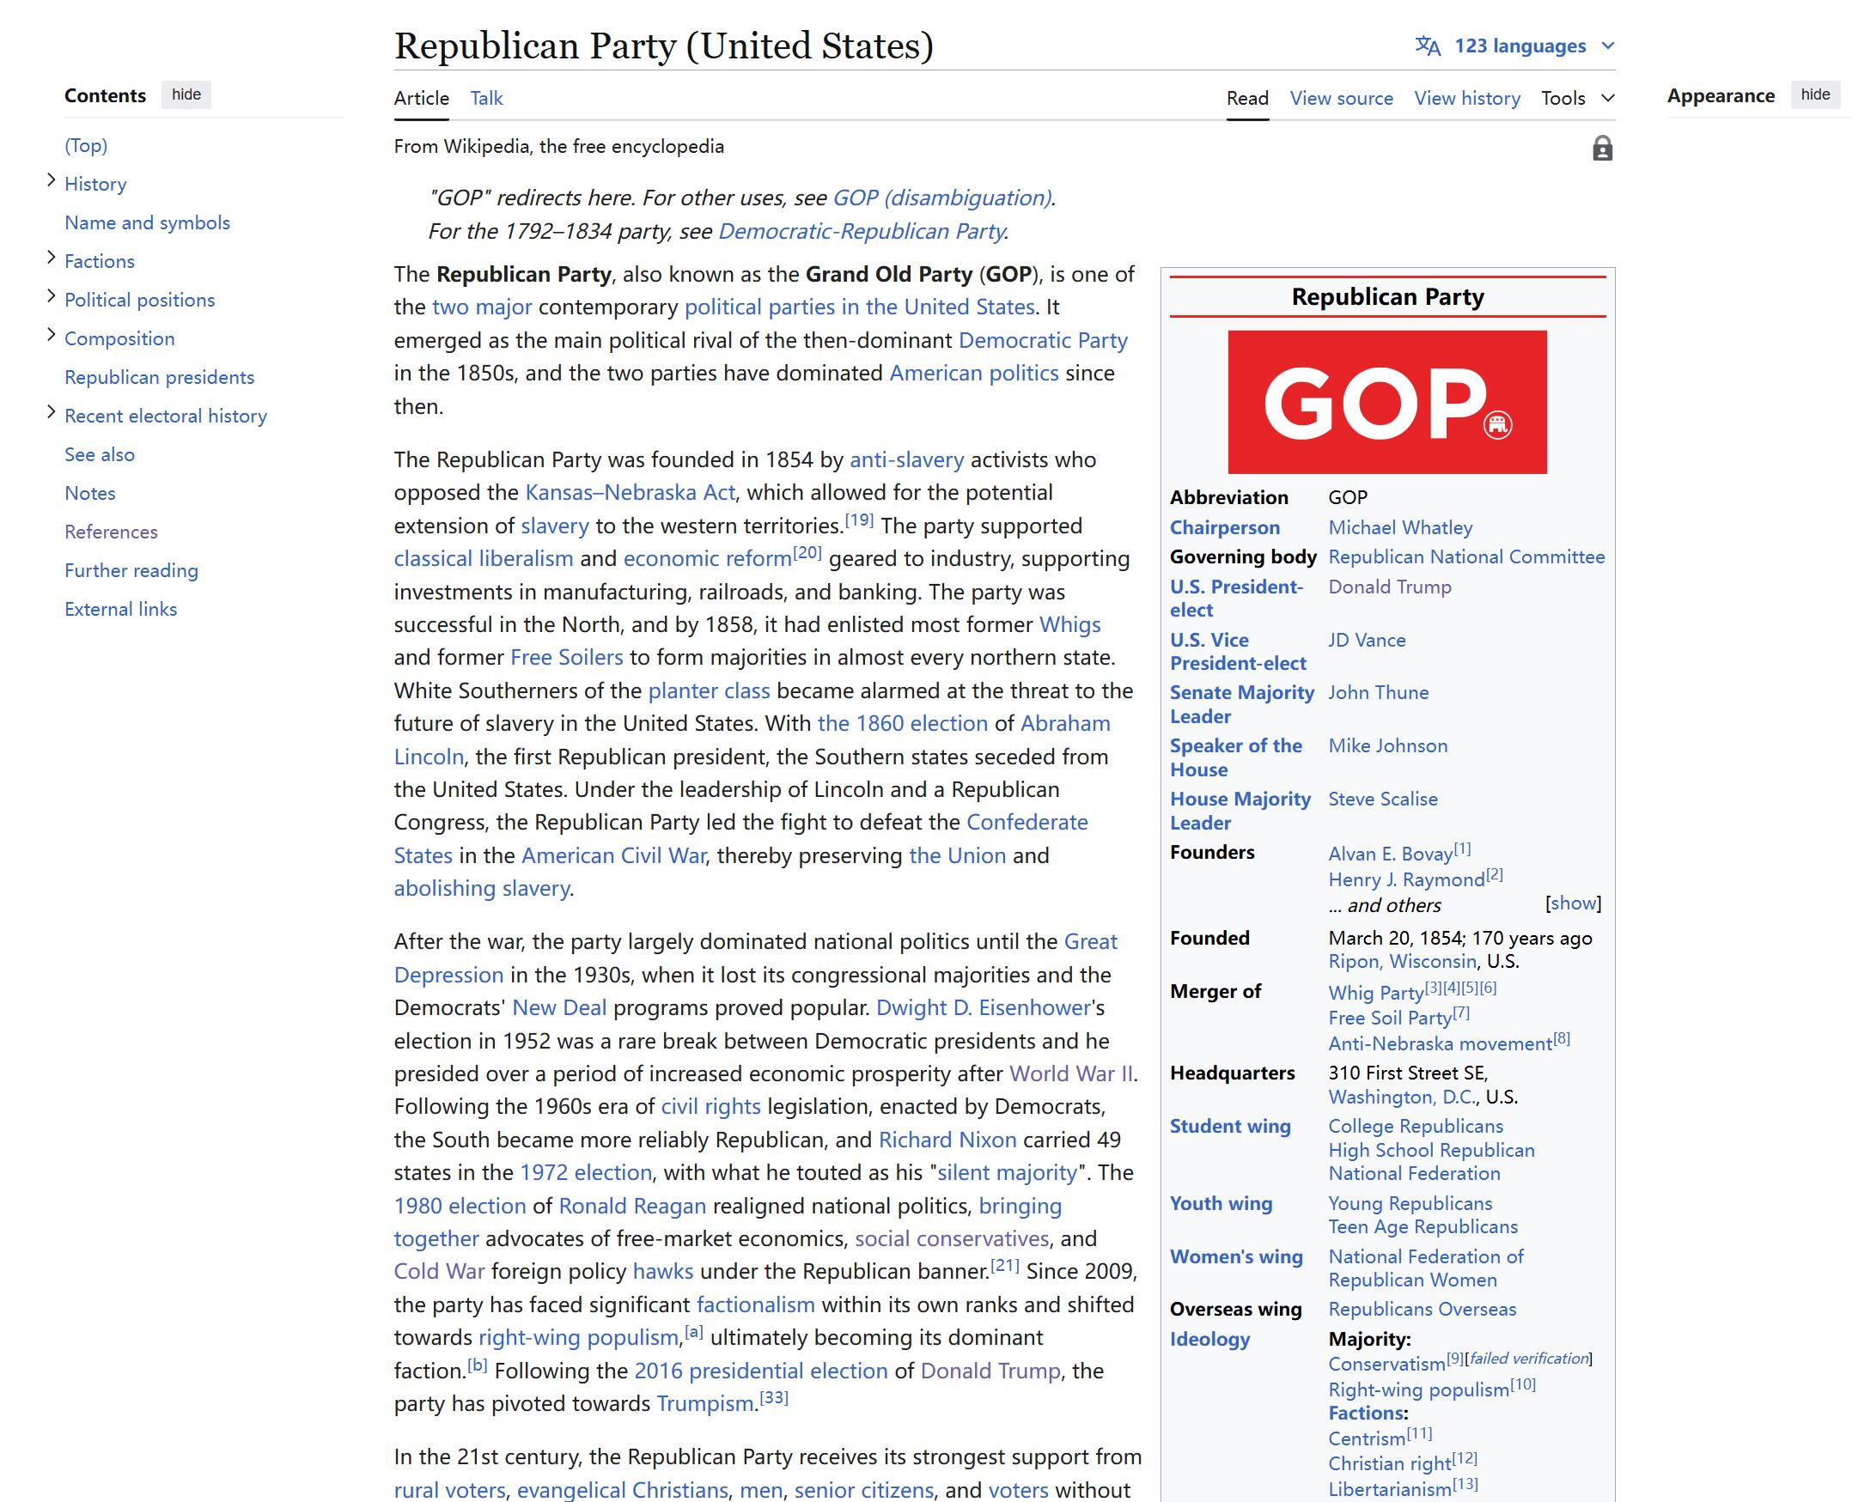Go to Further reading section
Screen dimensions: 1852x1502
131,571
